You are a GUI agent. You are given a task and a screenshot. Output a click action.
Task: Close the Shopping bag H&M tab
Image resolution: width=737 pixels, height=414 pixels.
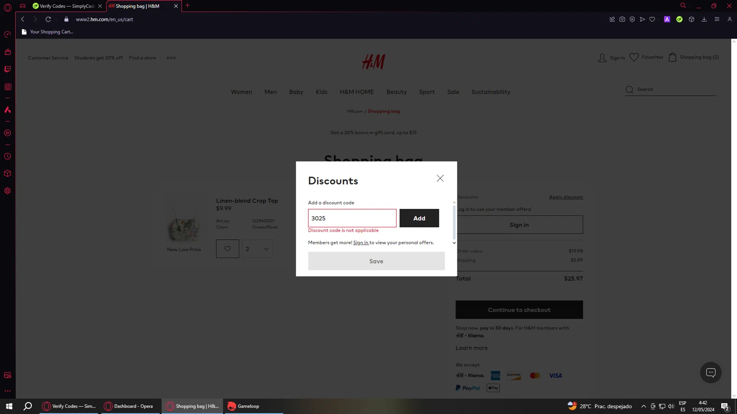[176, 6]
